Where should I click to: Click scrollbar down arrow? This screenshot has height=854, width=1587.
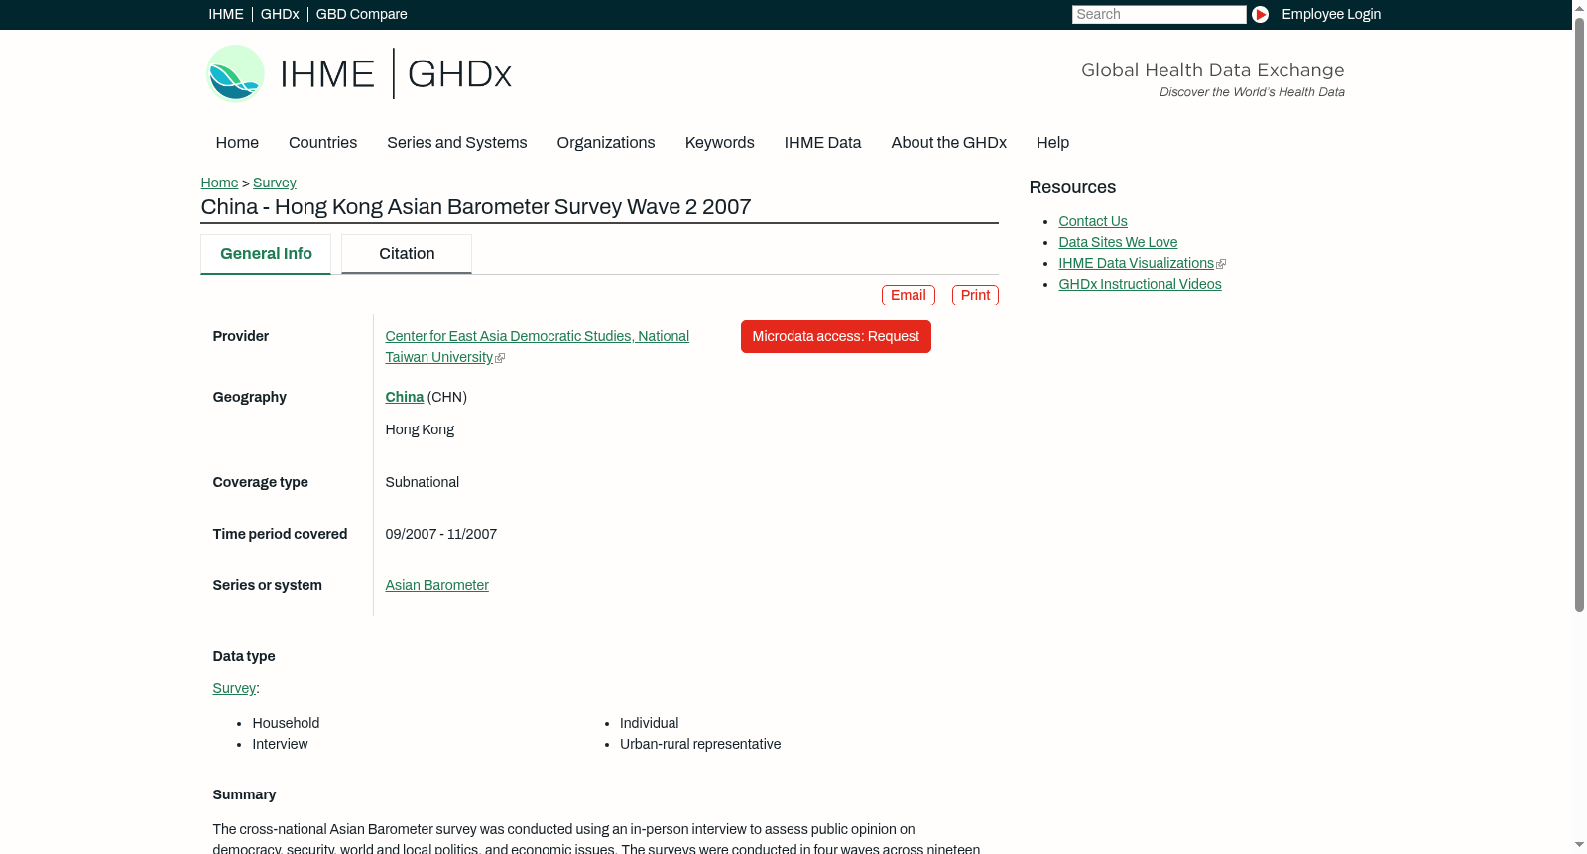point(1579,846)
